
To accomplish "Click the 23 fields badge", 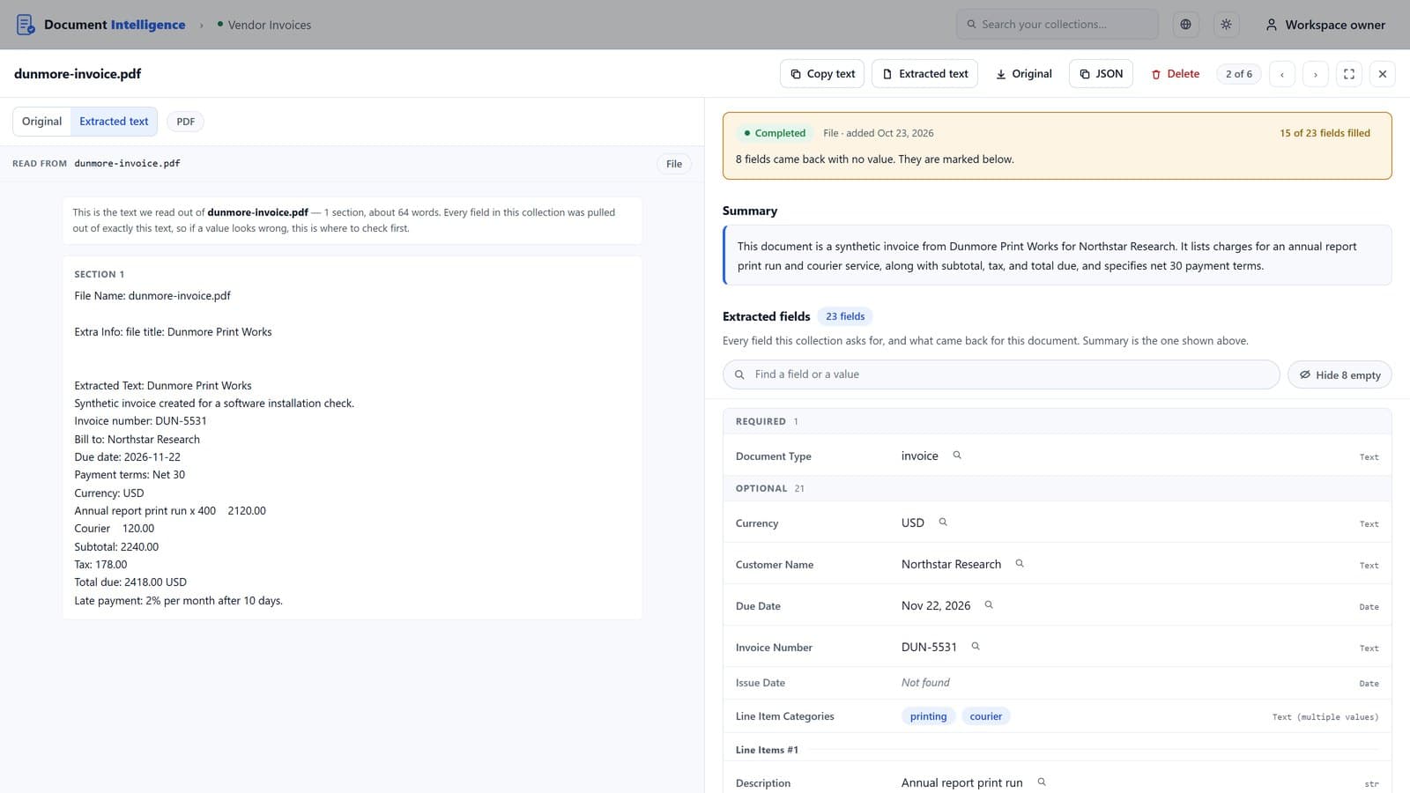I will (845, 316).
